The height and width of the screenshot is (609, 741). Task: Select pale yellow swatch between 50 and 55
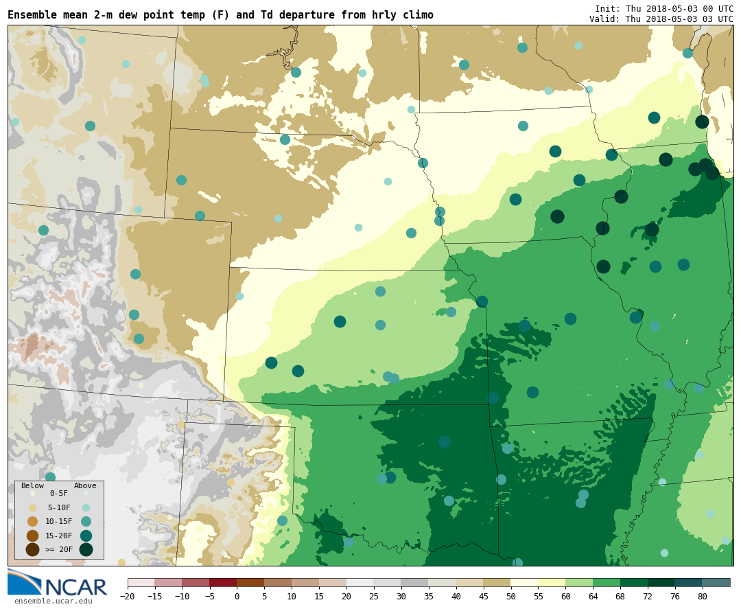click(x=525, y=582)
